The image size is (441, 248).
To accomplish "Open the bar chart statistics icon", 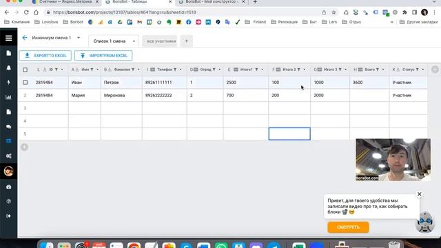I will (x=9, y=97).
